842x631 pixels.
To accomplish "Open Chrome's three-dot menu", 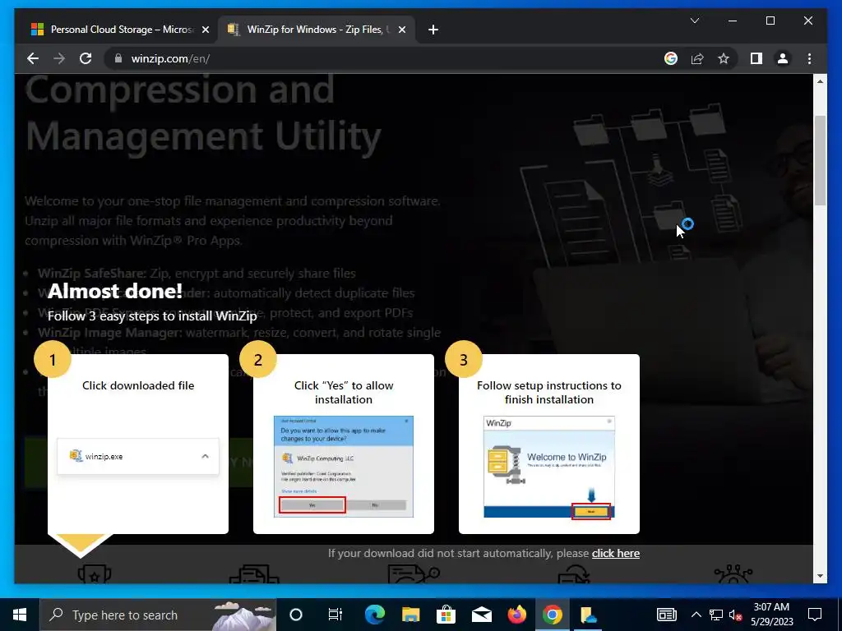I will coord(809,58).
